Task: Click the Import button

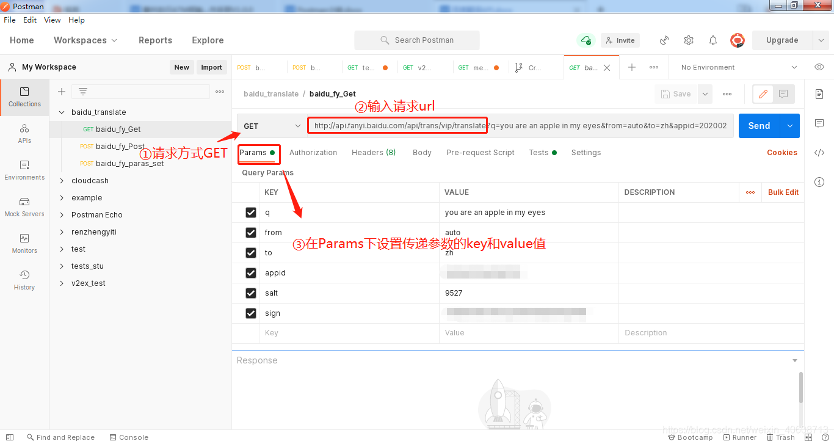Action: (212, 67)
